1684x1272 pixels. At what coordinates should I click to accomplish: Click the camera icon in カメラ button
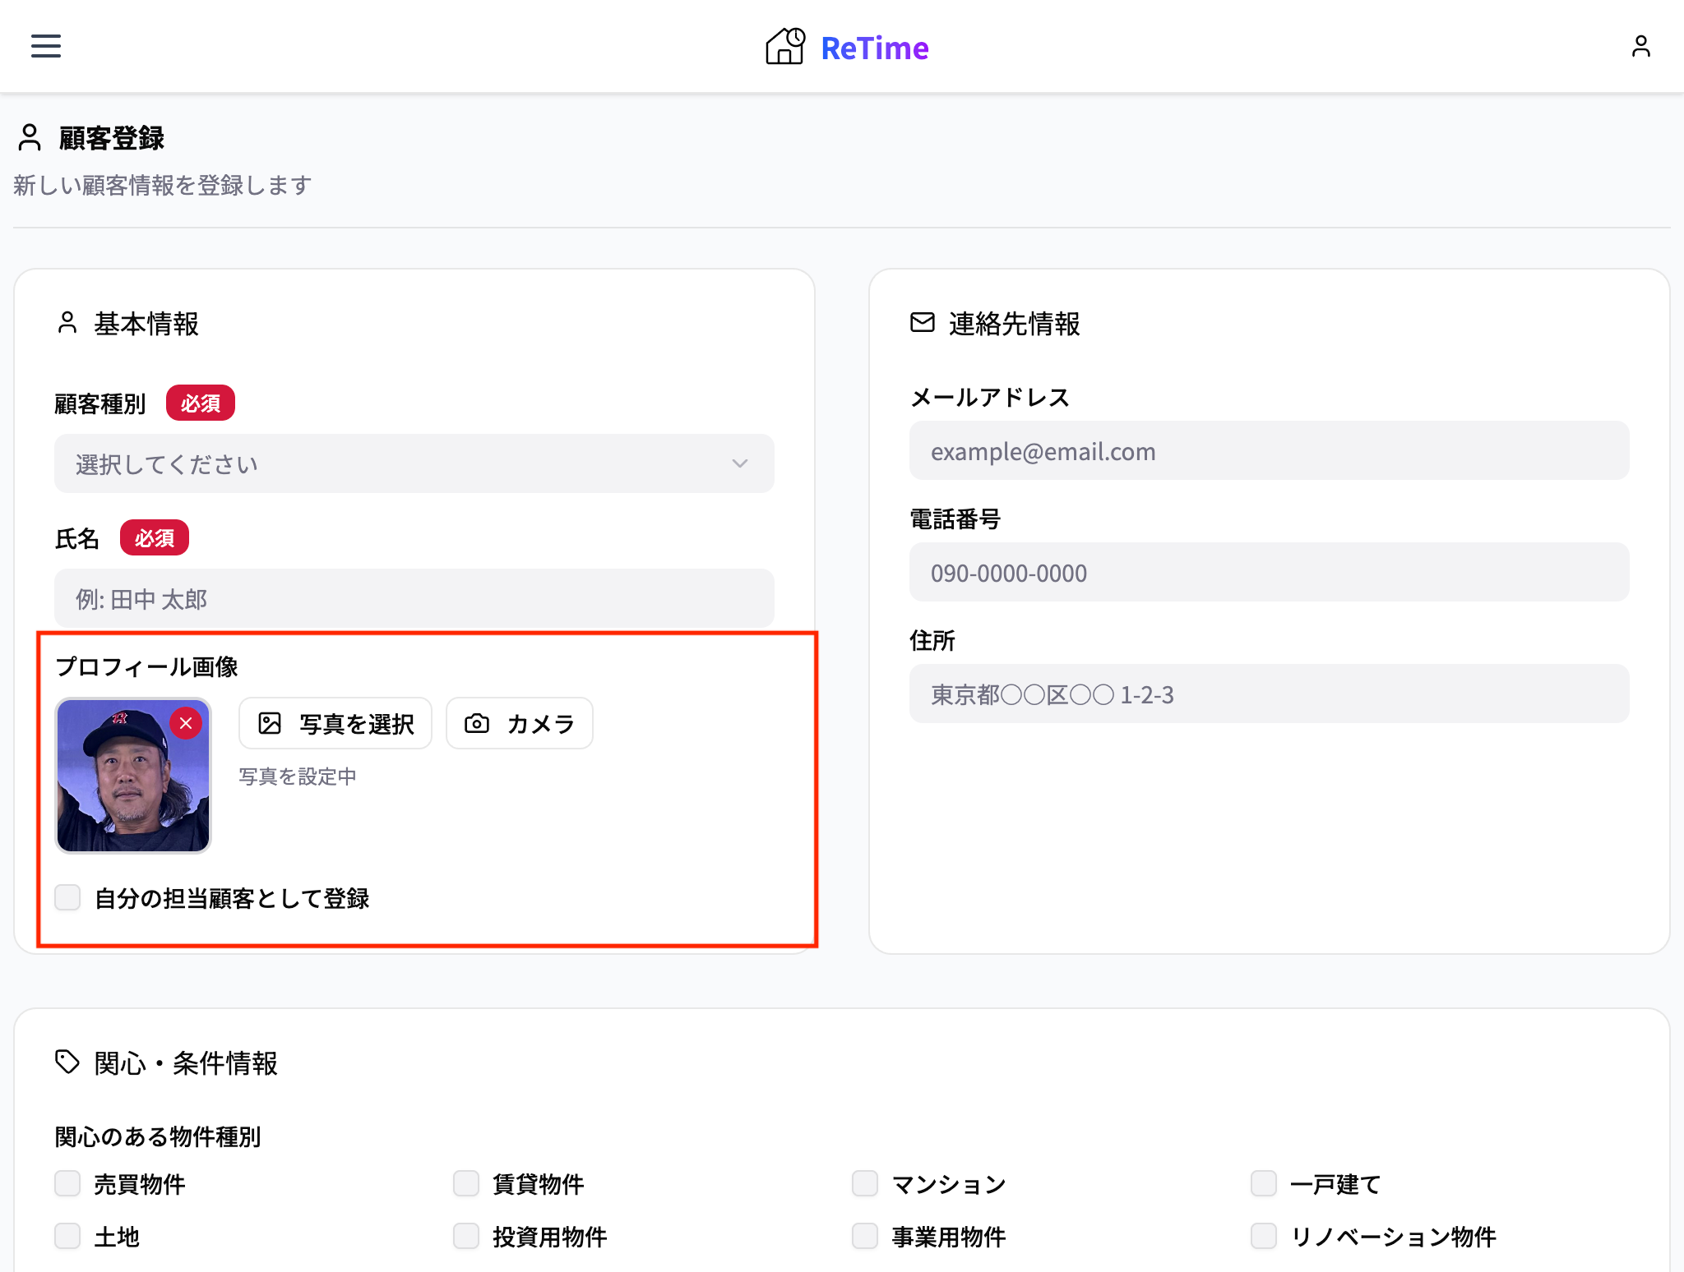point(477,723)
